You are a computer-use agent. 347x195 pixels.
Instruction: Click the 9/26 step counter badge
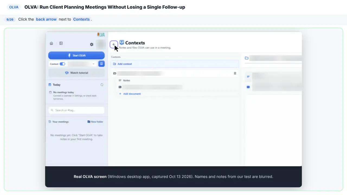10,19
